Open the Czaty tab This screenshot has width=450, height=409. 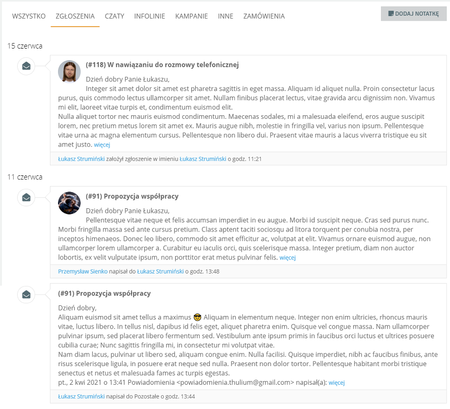click(114, 16)
